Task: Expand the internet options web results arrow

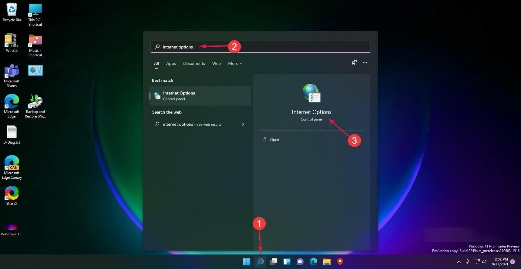Action: coord(243,124)
